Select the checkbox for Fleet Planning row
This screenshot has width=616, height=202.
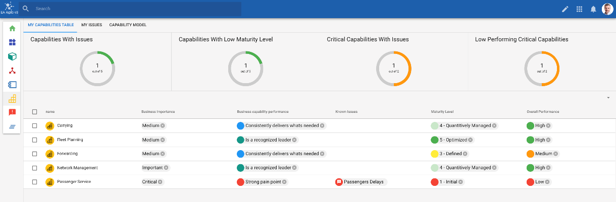tap(35, 140)
